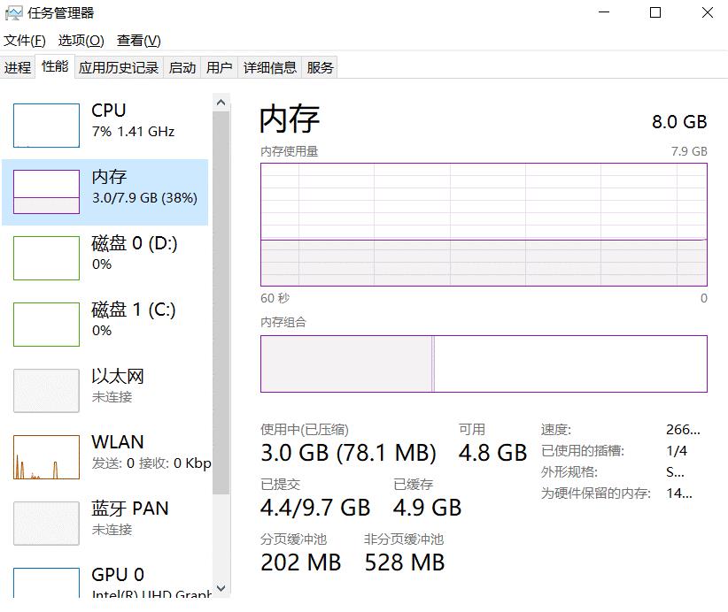
Task: Click the 蓝牙 PAN graph icon
Action: [x=46, y=524]
